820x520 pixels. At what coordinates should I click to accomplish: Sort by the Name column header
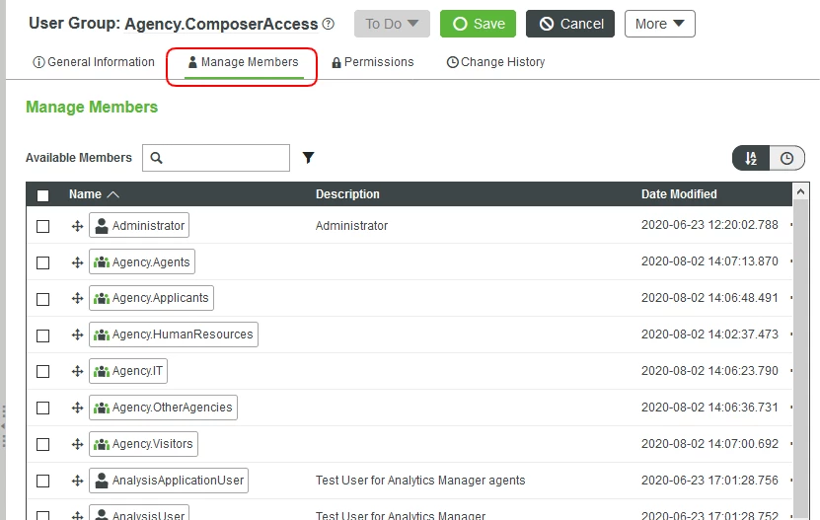click(94, 194)
